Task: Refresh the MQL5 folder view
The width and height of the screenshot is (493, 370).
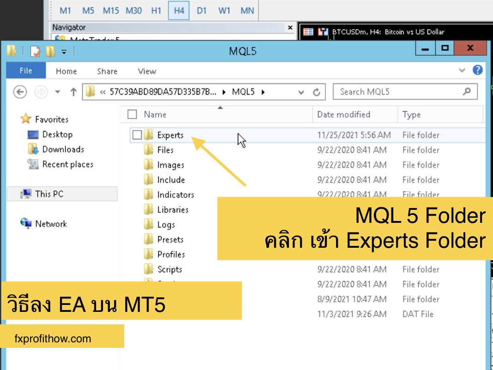Action: (x=317, y=92)
